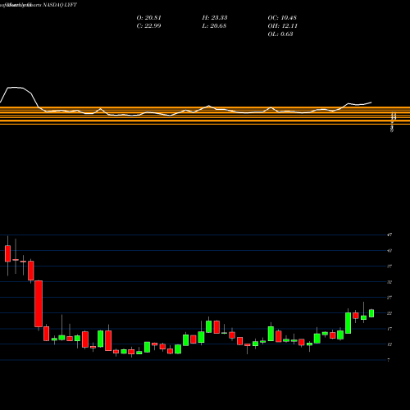This screenshot has height=410, width=410.
Task: Click the 17 price axis label
Action: pos(389,329)
